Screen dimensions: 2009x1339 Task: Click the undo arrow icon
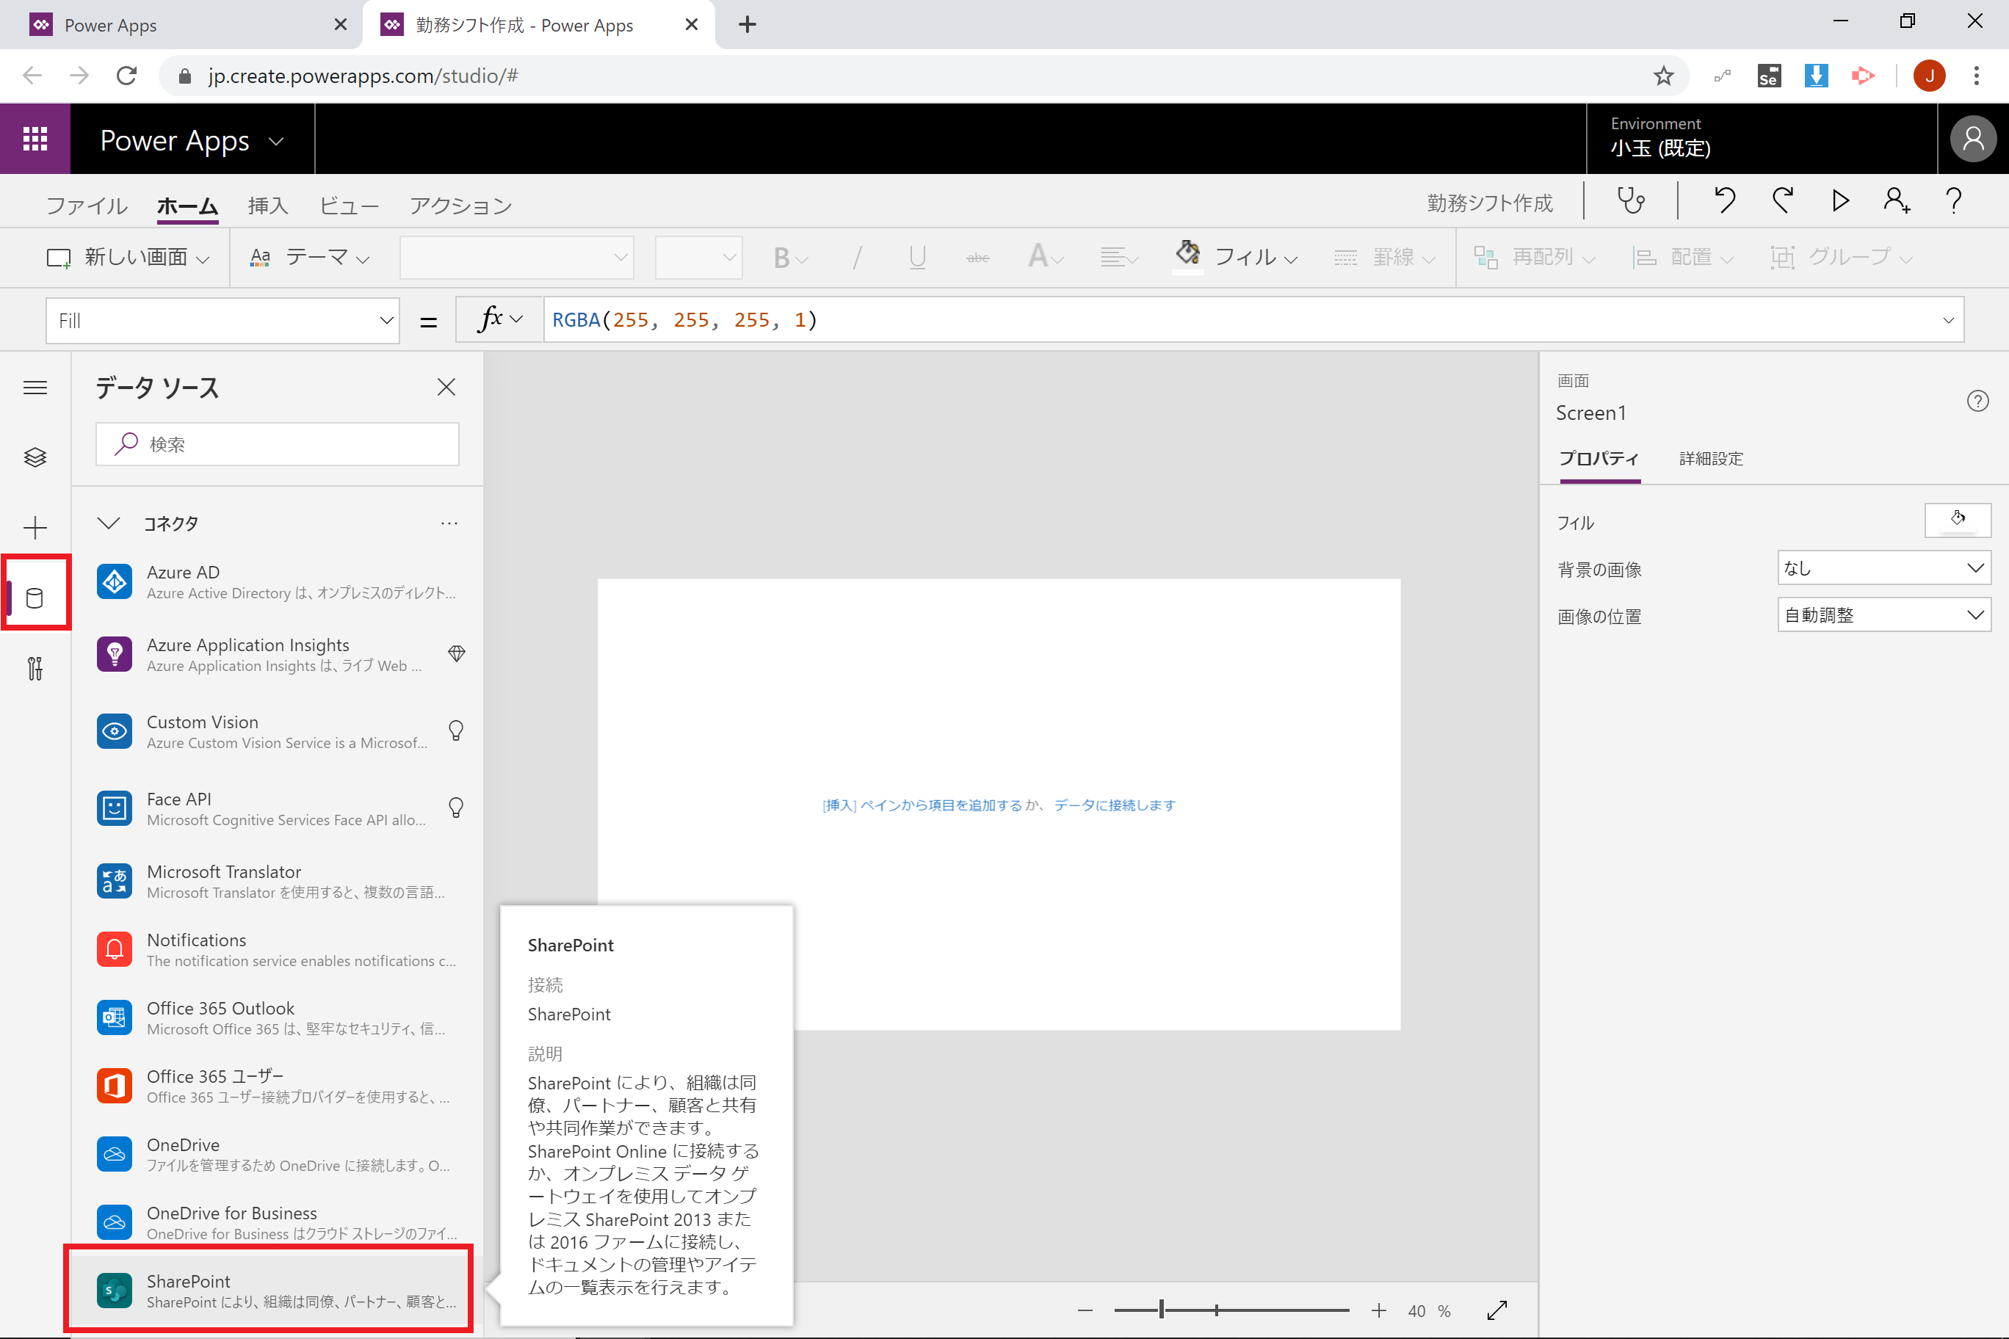tap(1725, 202)
